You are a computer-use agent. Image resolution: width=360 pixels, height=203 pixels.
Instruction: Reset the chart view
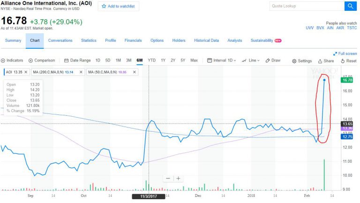344,61
